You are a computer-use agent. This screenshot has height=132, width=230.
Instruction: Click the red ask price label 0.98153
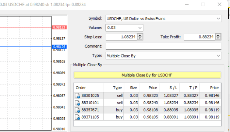pyautogui.click(x=59, y=27)
